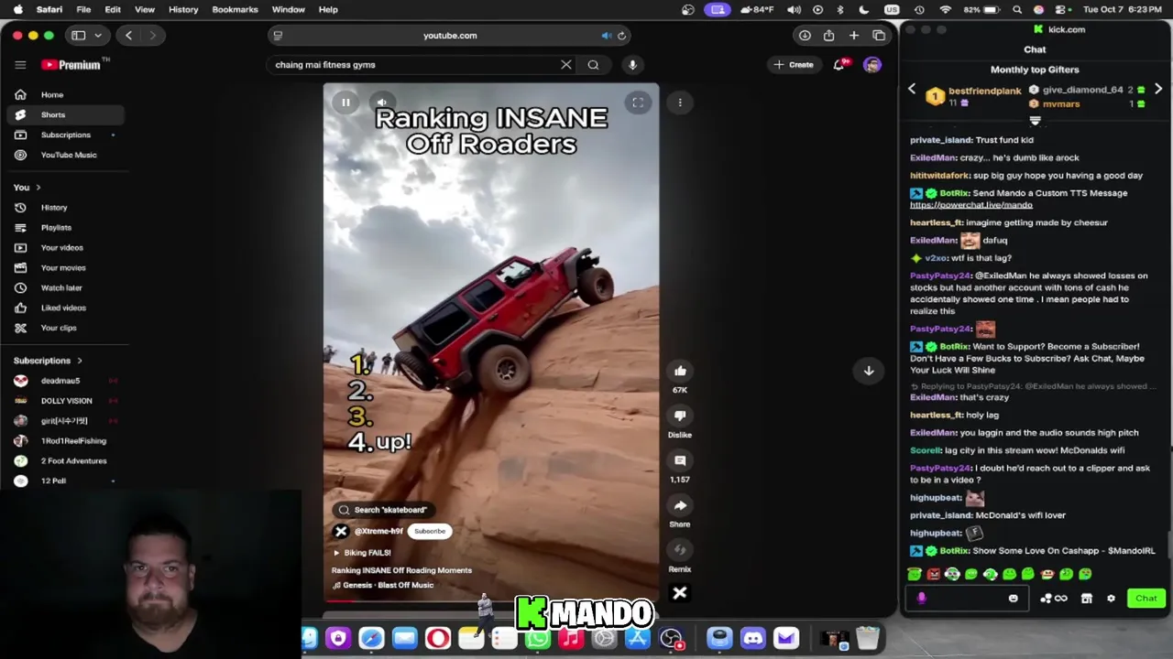Launch Discord from the dock
1173x659 pixels.
click(x=752, y=638)
